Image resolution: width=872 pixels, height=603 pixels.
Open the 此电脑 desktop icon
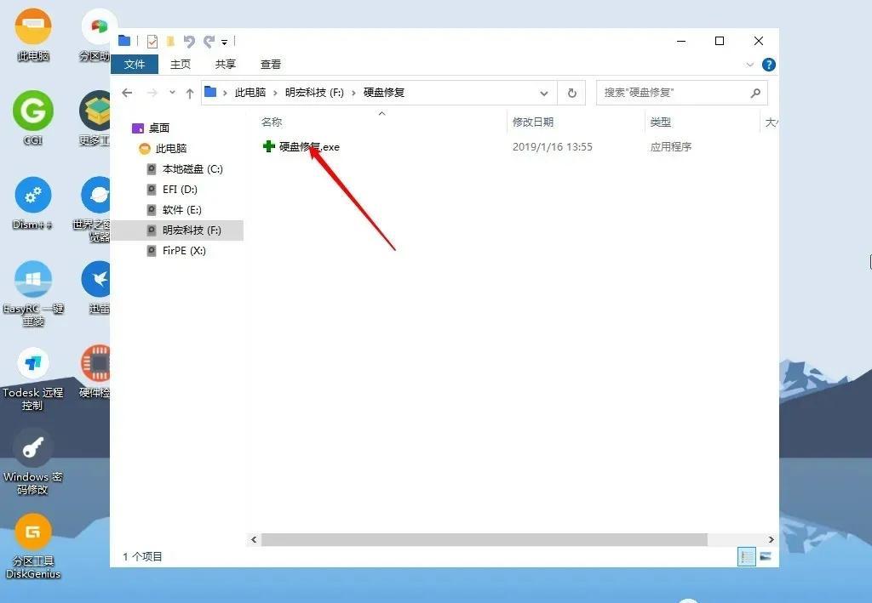(33, 34)
